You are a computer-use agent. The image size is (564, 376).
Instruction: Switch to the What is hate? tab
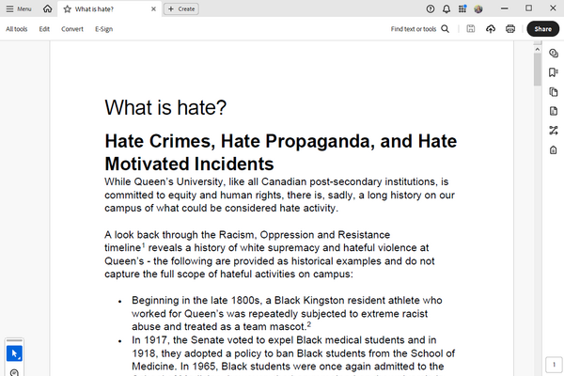[109, 9]
